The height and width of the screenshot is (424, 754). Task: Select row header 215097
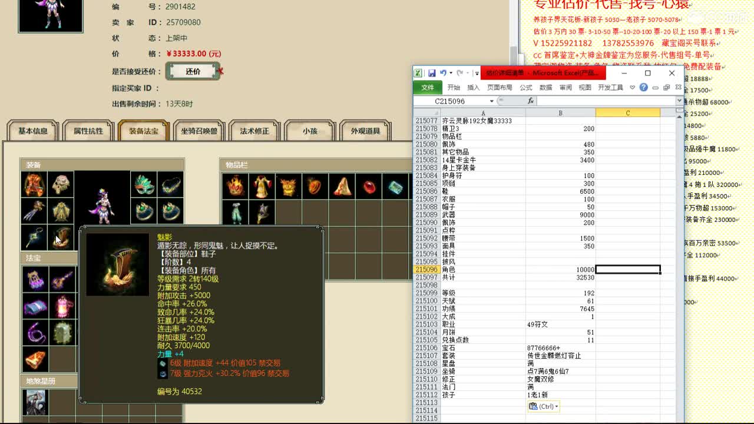[426, 277]
